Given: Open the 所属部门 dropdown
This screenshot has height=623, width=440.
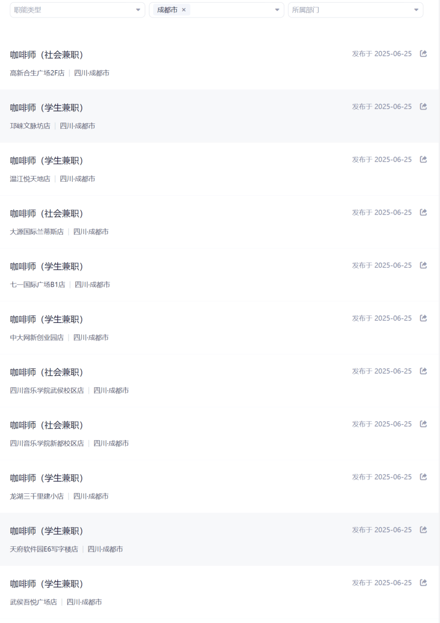Looking at the screenshot, I should coord(356,10).
